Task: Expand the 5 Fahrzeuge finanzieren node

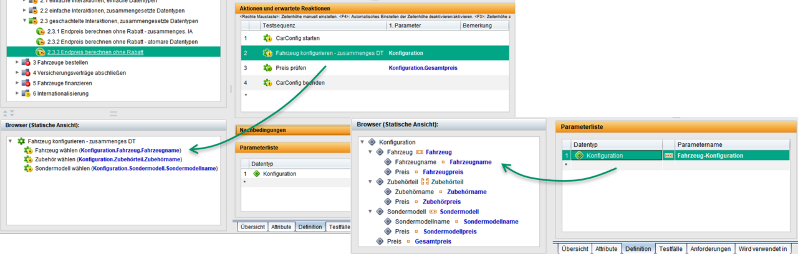Action: [x=17, y=83]
